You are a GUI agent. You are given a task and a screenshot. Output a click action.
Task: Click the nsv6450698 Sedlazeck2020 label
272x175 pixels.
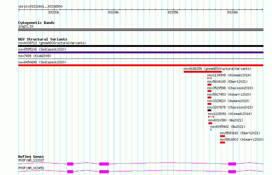pos(42,62)
